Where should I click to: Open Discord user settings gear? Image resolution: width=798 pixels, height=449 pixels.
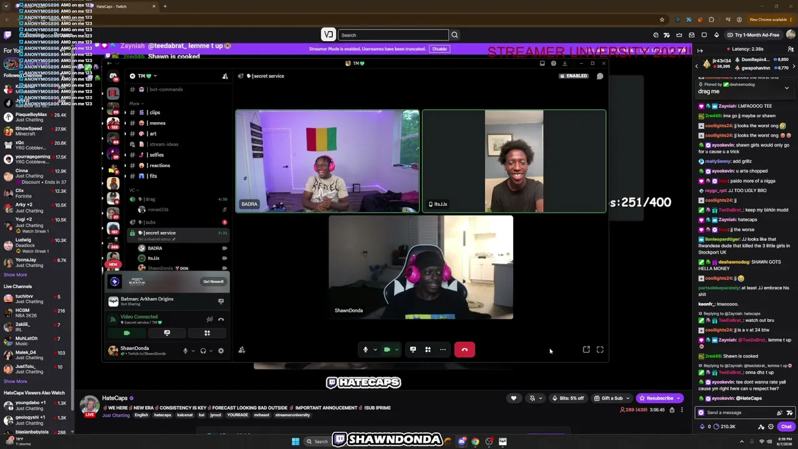(221, 351)
